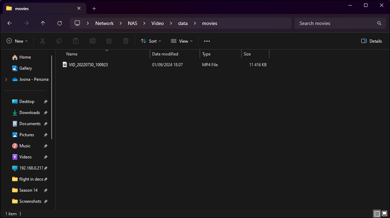Switch to large thumbnails view
390x218 pixels.
point(384,213)
